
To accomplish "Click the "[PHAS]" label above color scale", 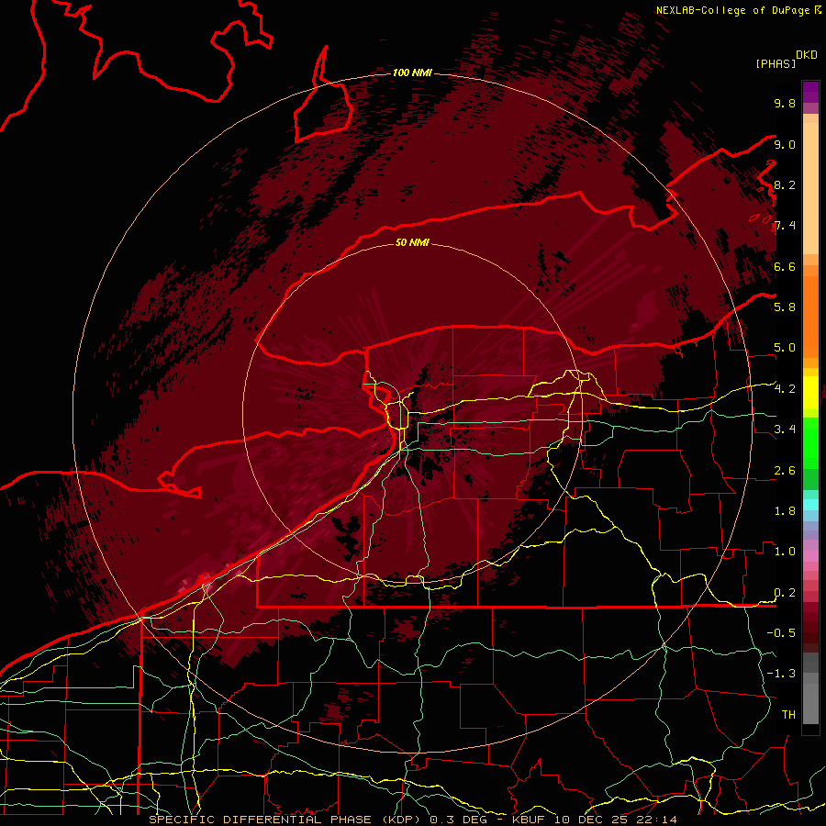I will click(776, 64).
